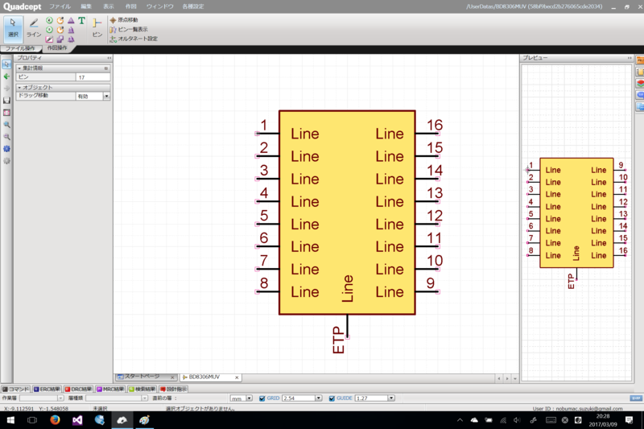Image resolution: width=644 pixels, height=429 pixels.
Task: Open the コマンド bottom panel tab
Action: [15, 389]
